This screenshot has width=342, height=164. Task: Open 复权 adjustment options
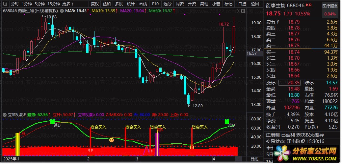[95, 4]
